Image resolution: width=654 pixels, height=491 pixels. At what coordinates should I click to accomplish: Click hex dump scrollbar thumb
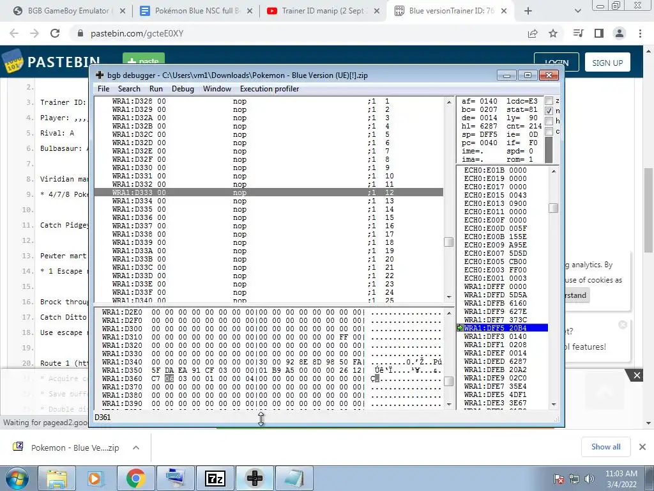coord(449,381)
